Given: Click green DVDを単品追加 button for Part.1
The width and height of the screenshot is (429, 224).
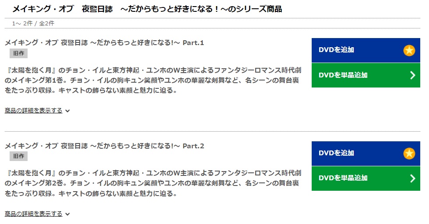Looking at the screenshot, I should pyautogui.click(x=366, y=75).
